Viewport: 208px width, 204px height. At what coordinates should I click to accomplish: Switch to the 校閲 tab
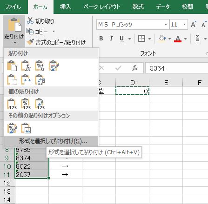[x=188, y=7]
